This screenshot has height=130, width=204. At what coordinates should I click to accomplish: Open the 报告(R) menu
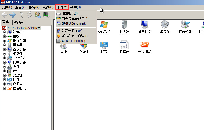[x=34, y=7]
